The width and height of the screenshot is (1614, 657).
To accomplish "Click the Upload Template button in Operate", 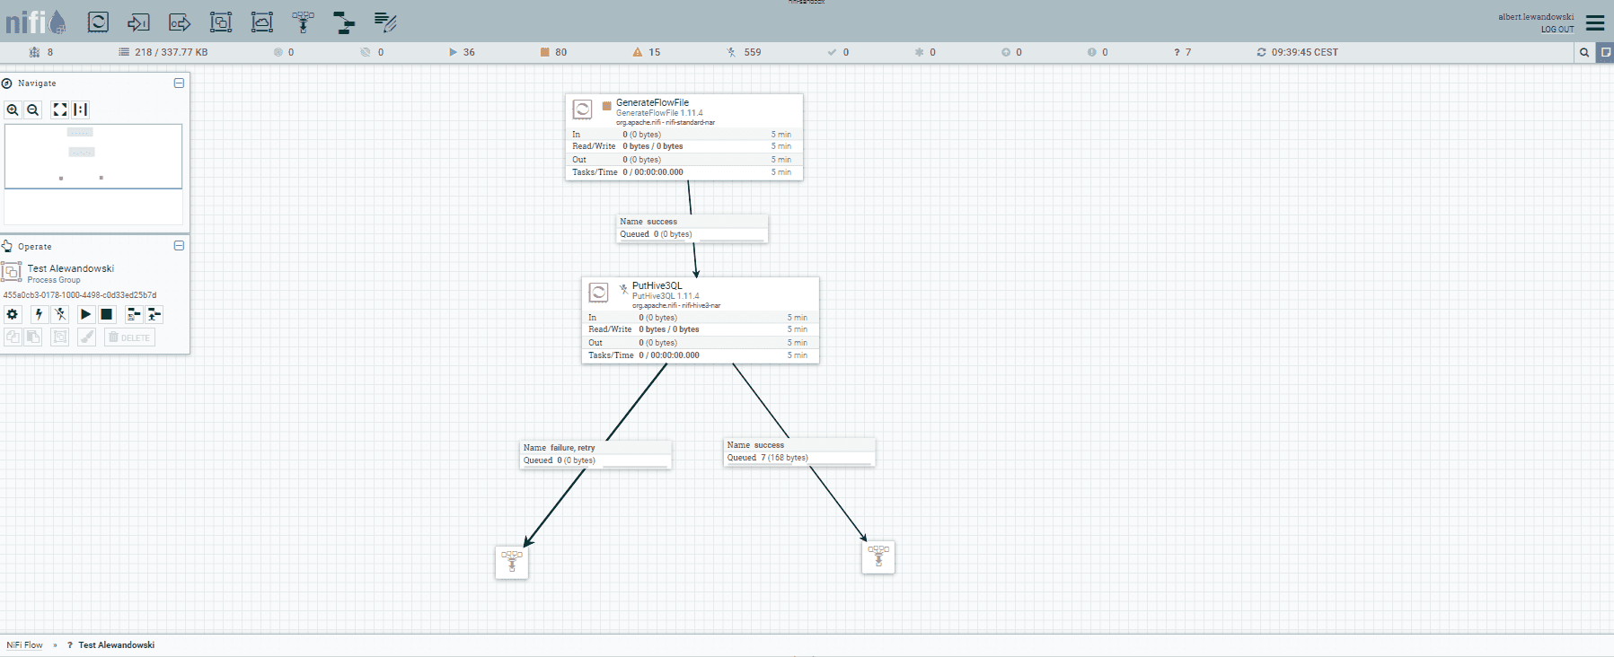I will pyautogui.click(x=154, y=314).
